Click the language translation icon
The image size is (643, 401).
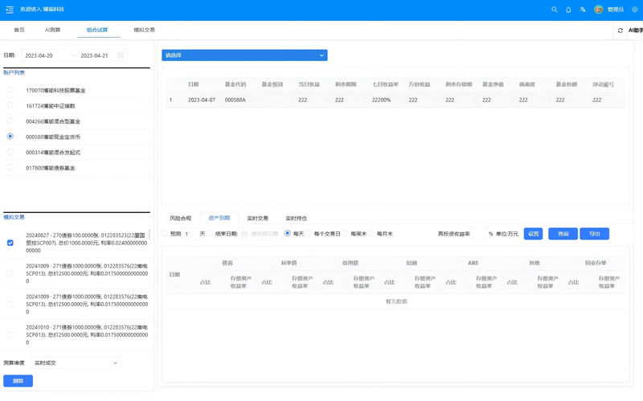pos(583,10)
